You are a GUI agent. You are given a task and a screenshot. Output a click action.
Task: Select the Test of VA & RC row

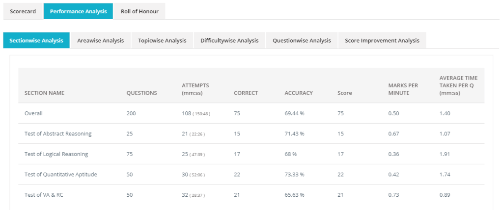(44, 195)
